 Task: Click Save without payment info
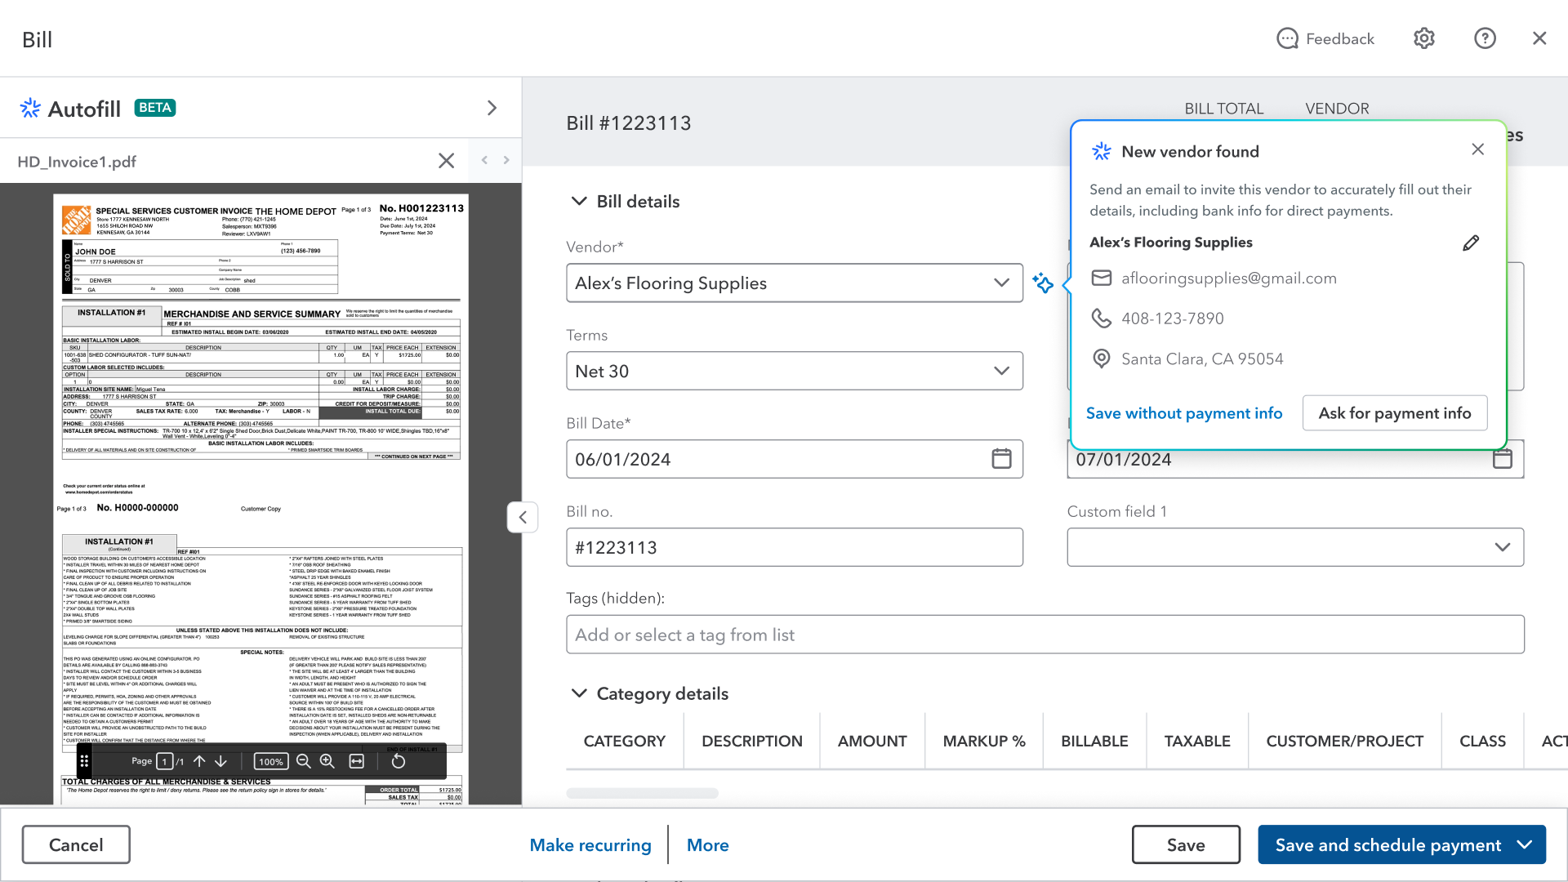[x=1184, y=413]
